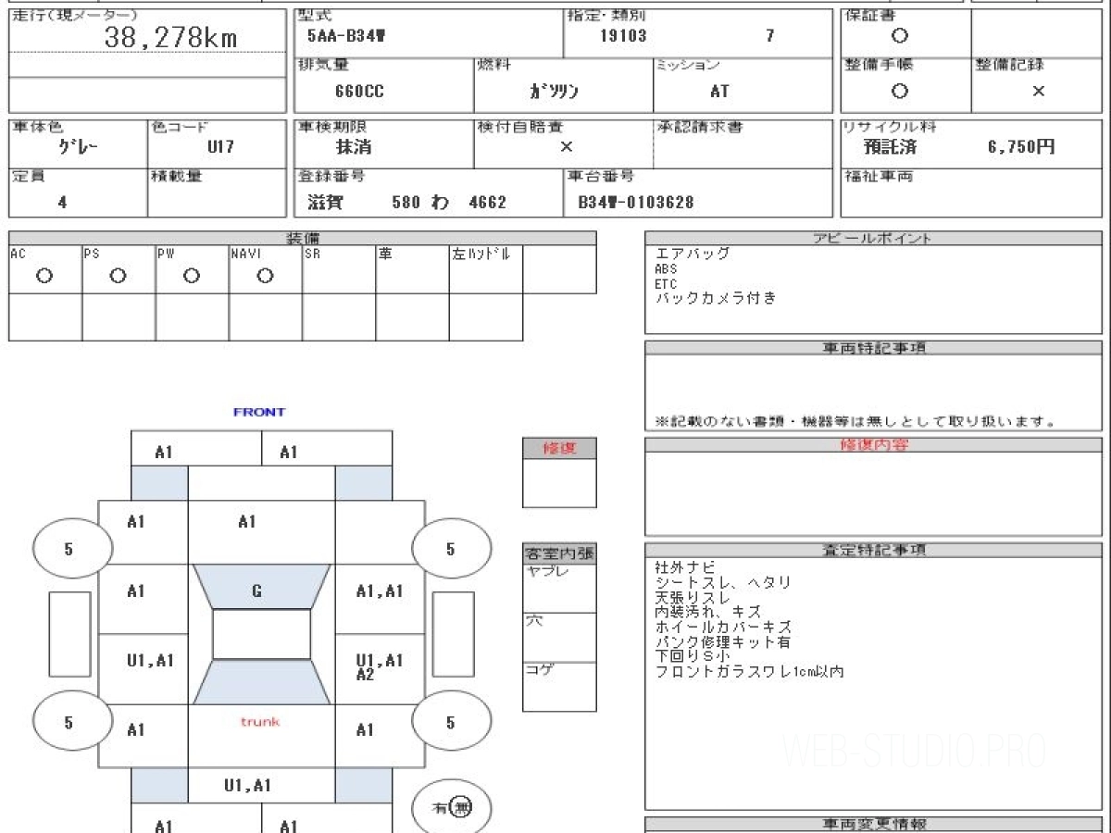Click the 車両変更情報 section header
The width and height of the screenshot is (1111, 833).
pos(874,824)
